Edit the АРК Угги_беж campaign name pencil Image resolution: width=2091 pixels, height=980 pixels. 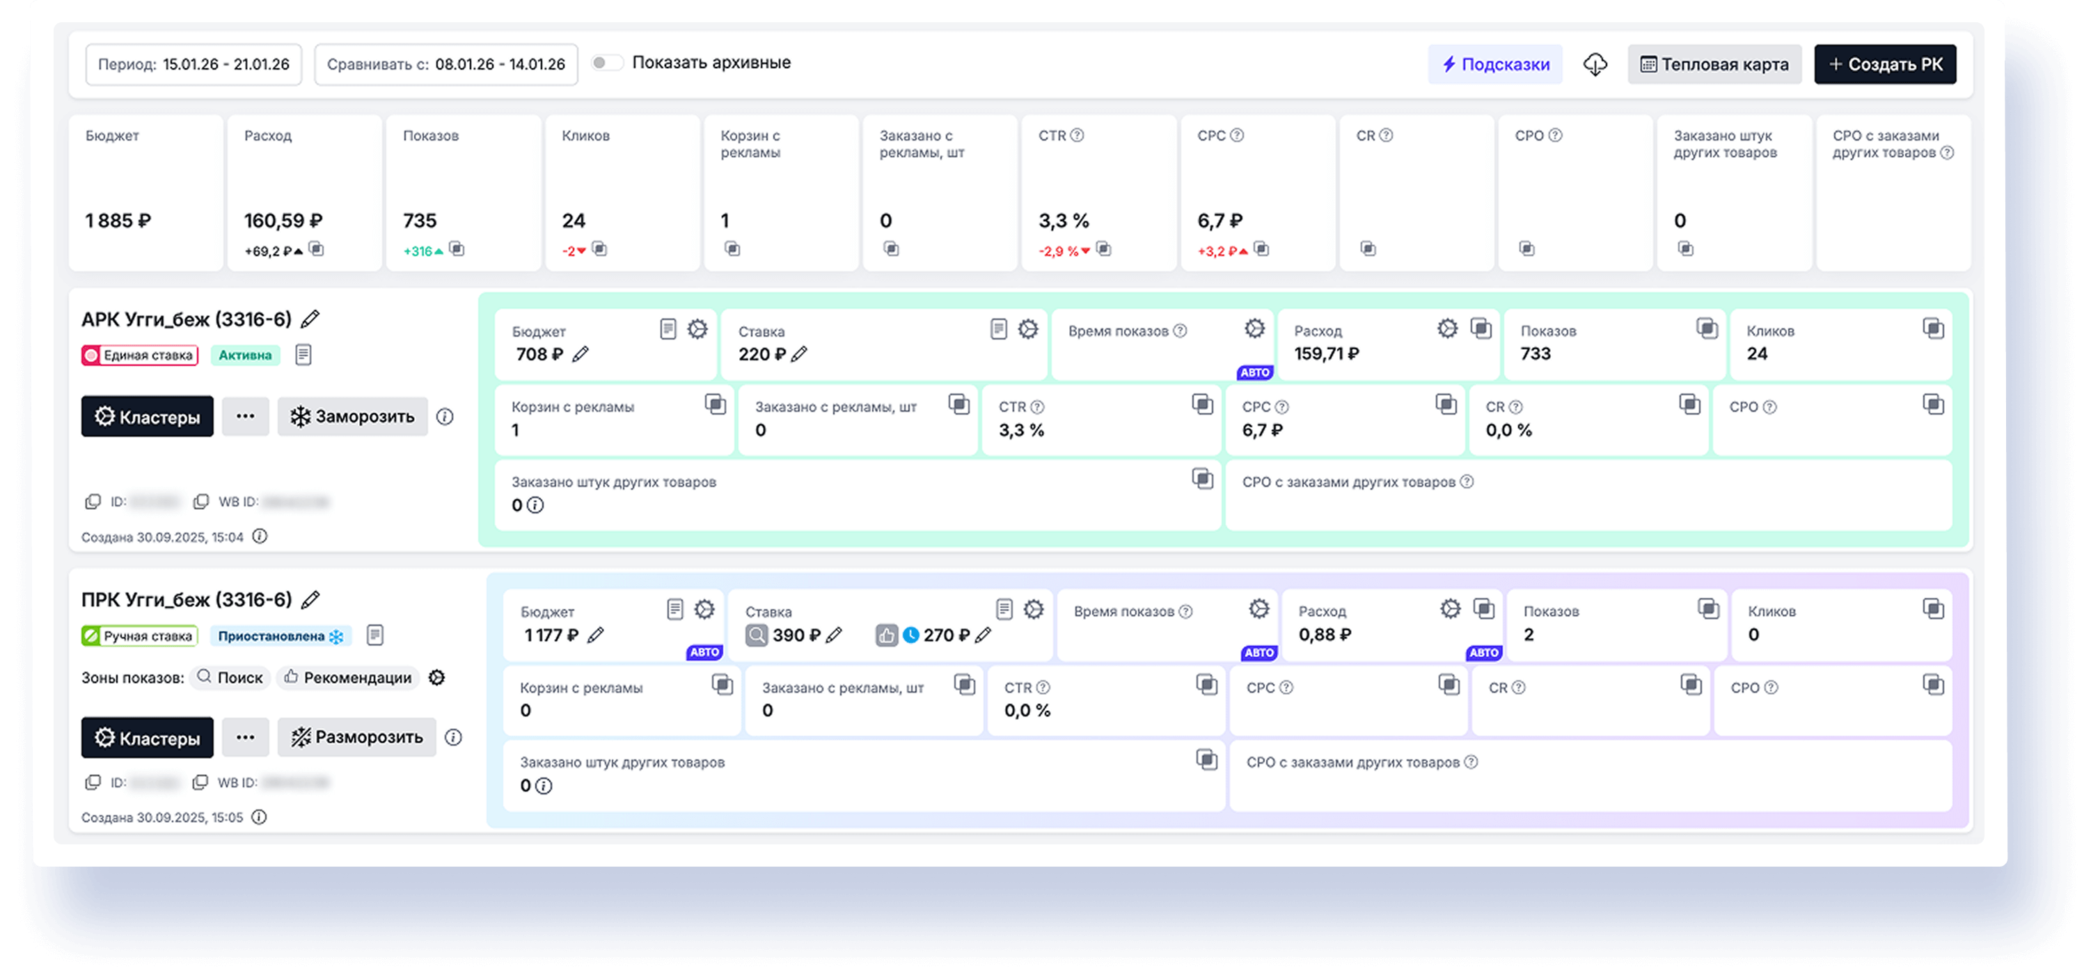click(310, 320)
